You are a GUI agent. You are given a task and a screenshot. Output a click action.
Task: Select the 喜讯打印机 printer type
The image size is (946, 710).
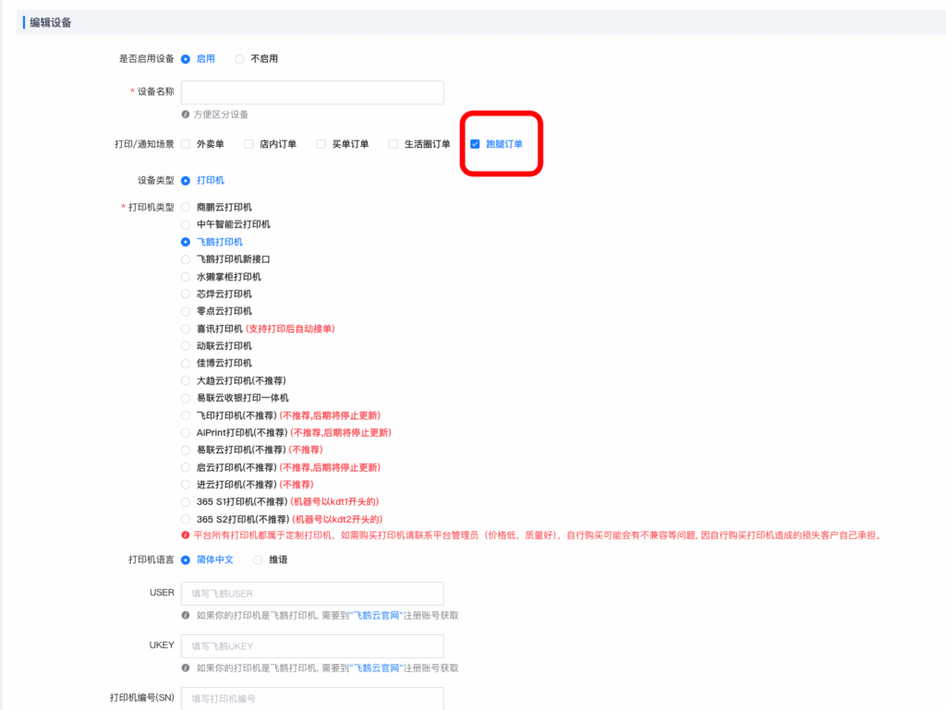pyautogui.click(x=185, y=329)
